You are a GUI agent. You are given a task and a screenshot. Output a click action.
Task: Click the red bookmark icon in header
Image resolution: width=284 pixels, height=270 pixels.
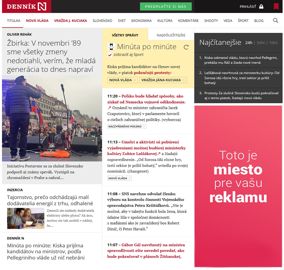(x=276, y=6)
